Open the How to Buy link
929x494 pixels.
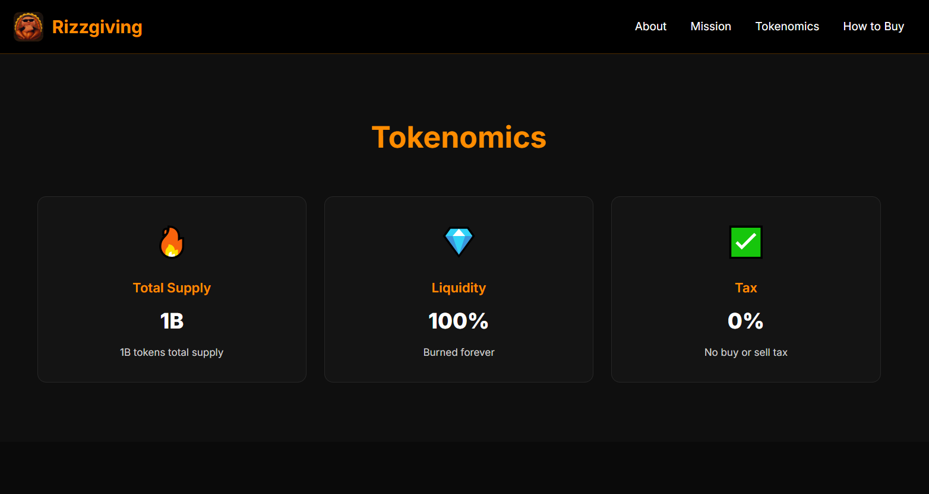pos(873,27)
